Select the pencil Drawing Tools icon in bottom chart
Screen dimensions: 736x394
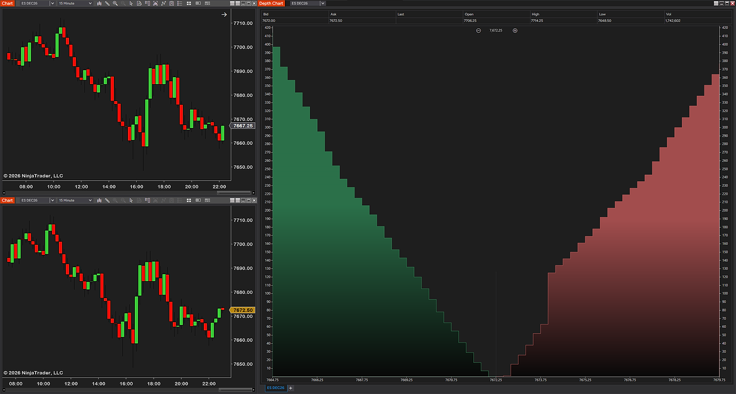tap(107, 200)
